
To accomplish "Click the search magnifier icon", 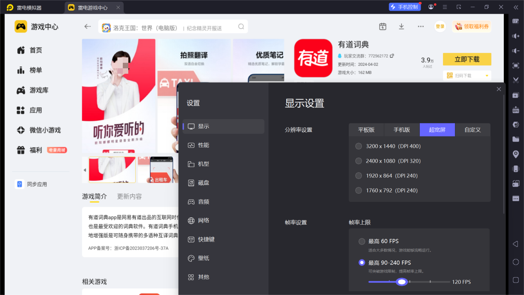I will point(241,26).
